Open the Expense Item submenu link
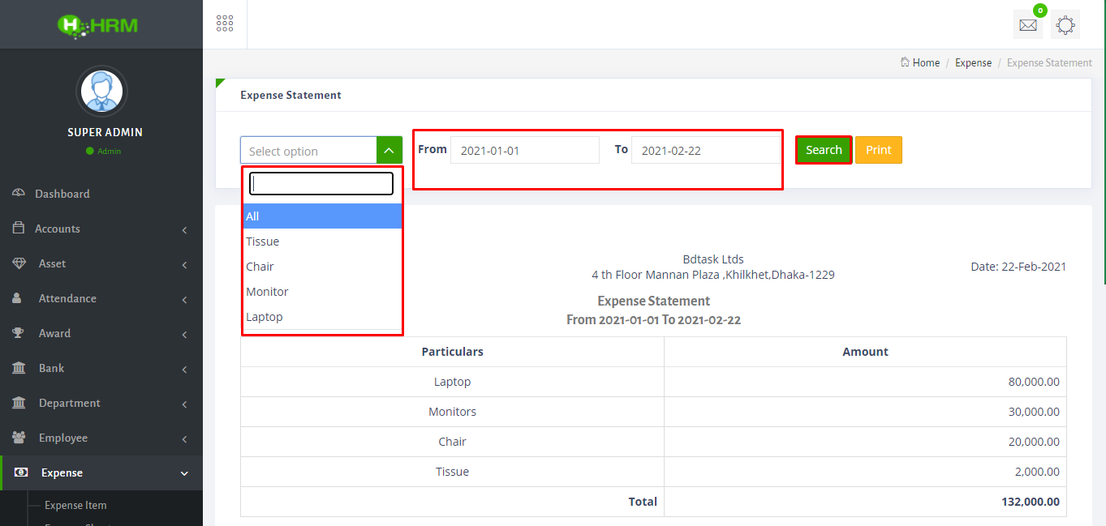The width and height of the screenshot is (1106, 526). point(75,505)
